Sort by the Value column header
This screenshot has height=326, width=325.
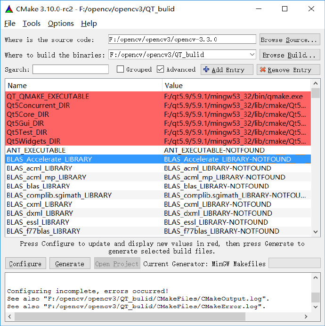click(x=236, y=85)
